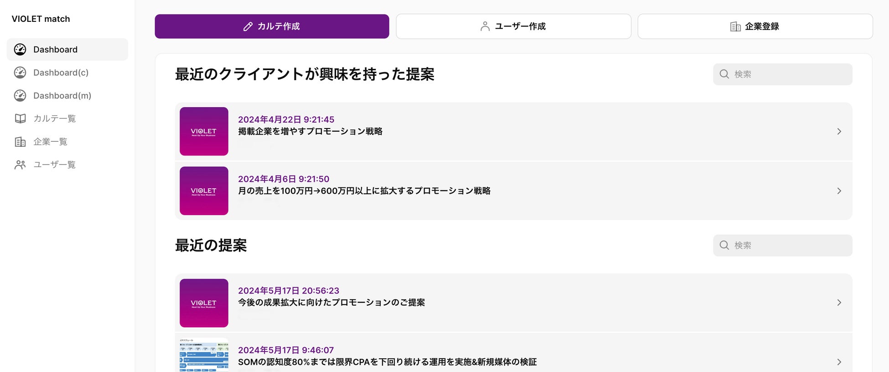Click the カルテ作成 button

[x=272, y=26]
